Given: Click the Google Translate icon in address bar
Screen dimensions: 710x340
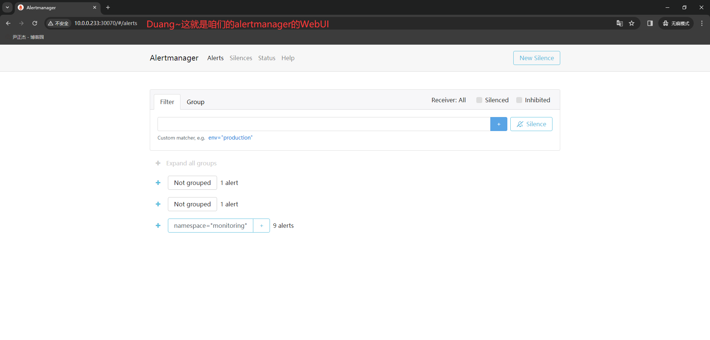Looking at the screenshot, I should [619, 23].
